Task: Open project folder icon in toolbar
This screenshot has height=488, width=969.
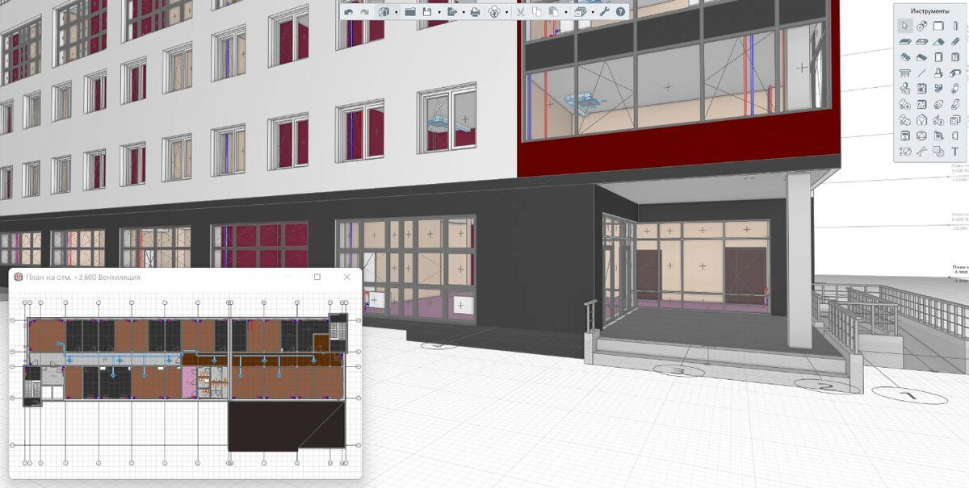Action: point(410,12)
